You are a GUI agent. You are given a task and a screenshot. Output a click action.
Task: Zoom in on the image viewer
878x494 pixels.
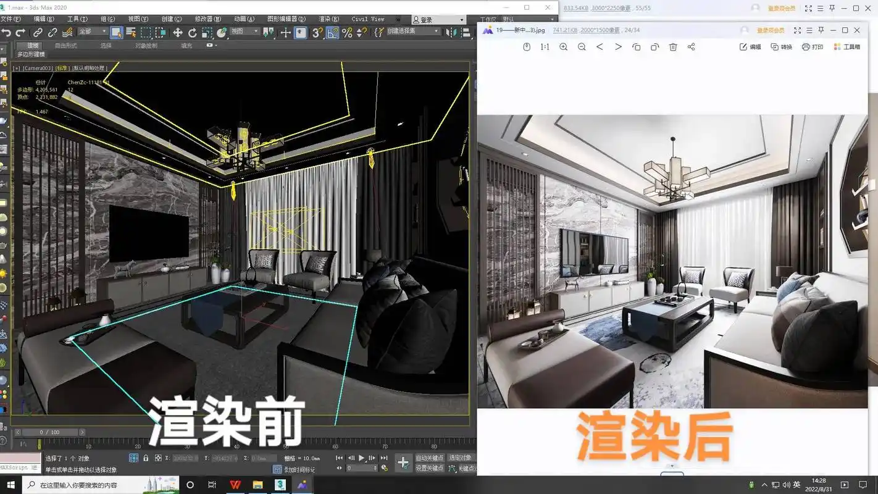563,47
